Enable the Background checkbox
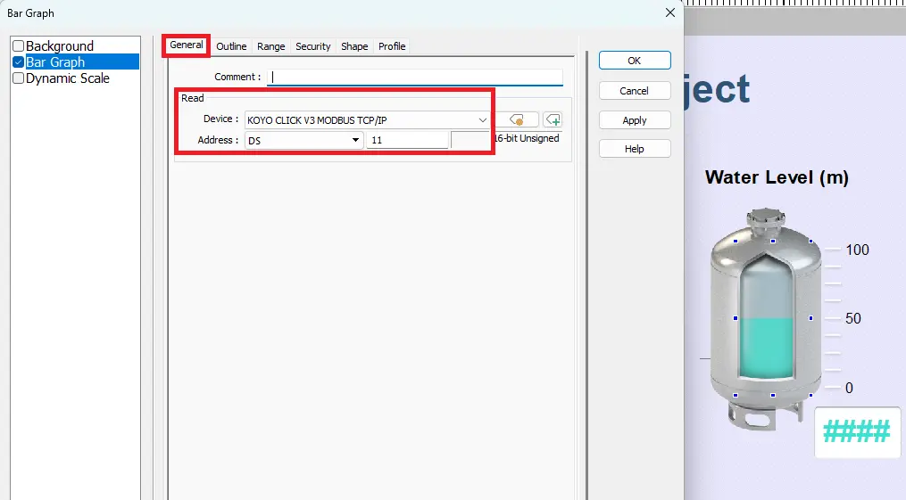906x500 pixels. (18, 46)
